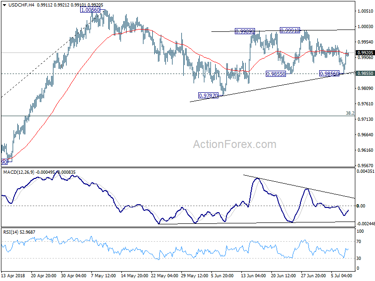Image resolution: width=375 pixels, height=281 pixels.
Task: Select the 0.99890 price label
Action: pos(245,31)
